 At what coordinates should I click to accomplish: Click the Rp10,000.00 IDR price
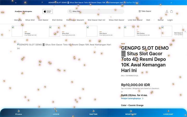[136, 85]
